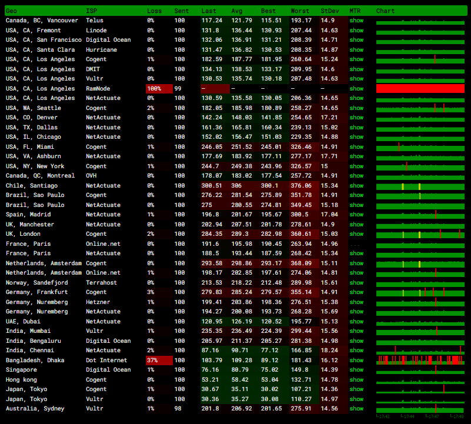Open the chart for Bangladesh Dhaka row
This screenshot has height=424, width=471.
tap(420, 360)
